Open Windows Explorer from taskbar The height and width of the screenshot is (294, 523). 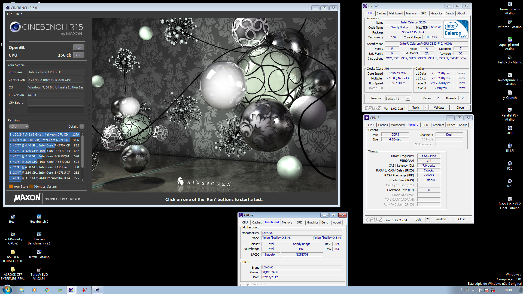pos(22,290)
